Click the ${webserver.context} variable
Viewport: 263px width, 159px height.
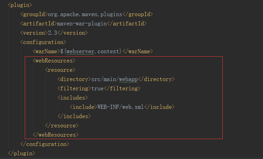tap(91, 51)
